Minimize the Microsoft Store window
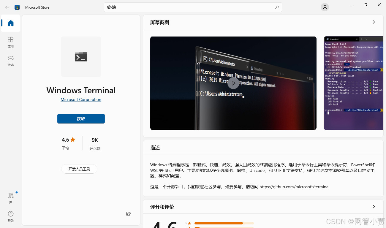Screen dimensions: 386x228 click(x=352, y=5)
